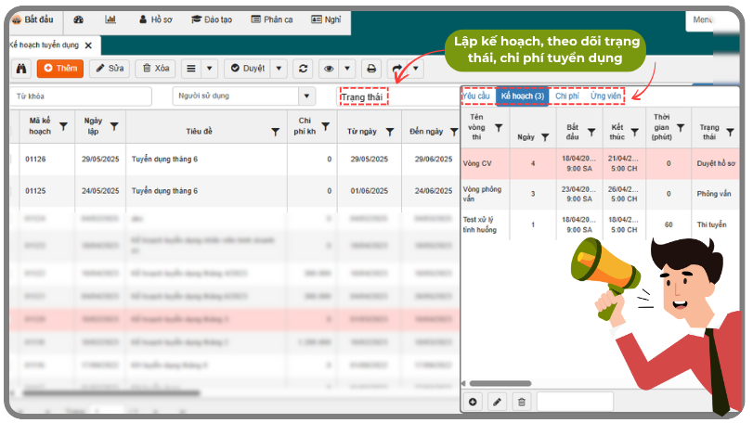Image resolution: width=753 pixels, height=423 pixels.
Task: Filter the Ngày column in right panel
Action: (545, 137)
